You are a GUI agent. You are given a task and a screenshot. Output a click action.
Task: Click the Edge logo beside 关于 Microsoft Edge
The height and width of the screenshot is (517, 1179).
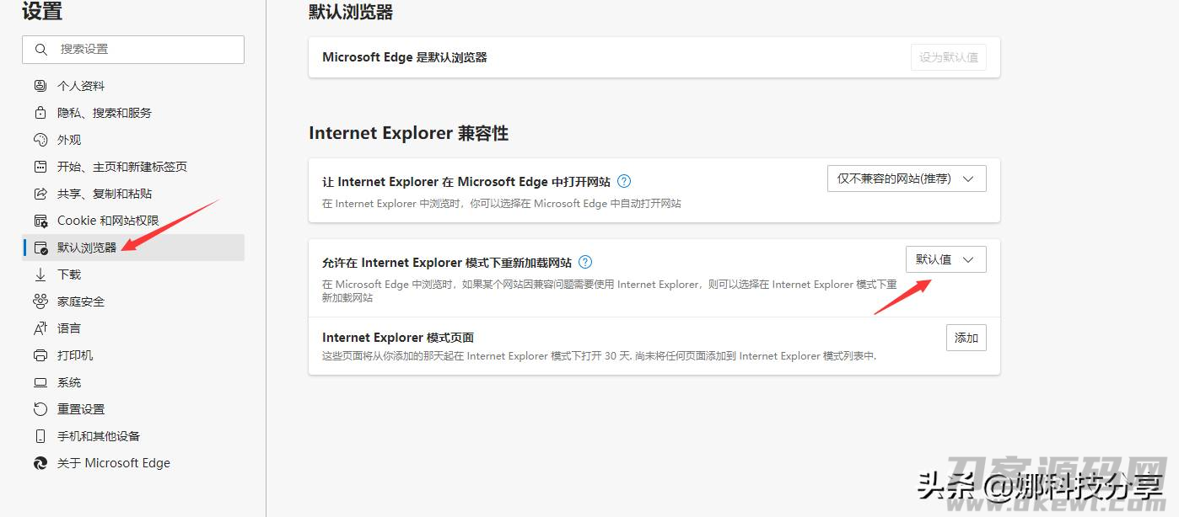coord(40,463)
